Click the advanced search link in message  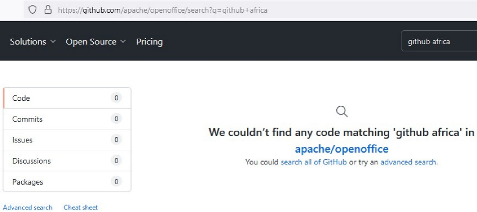tap(408, 162)
